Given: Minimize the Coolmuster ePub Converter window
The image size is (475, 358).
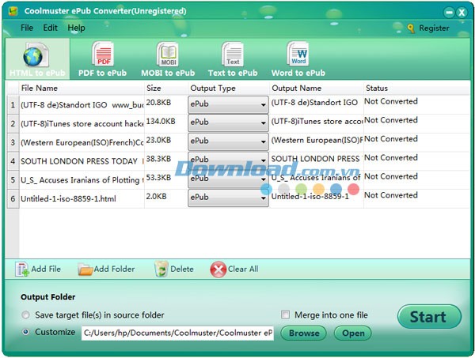Looking at the screenshot, I should (450, 12).
